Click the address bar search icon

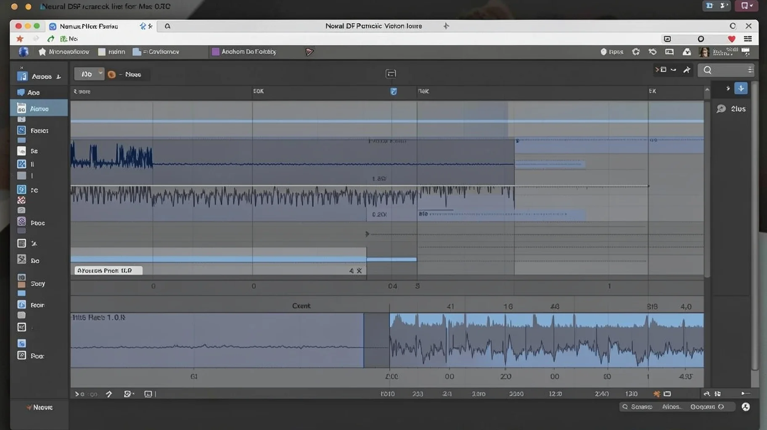[x=167, y=26]
